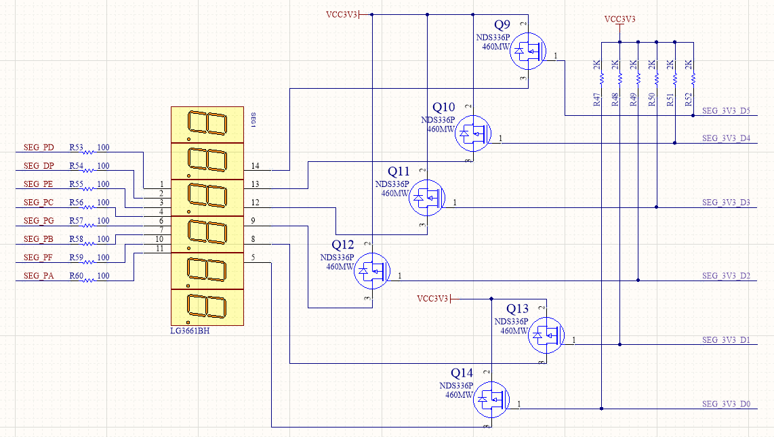Select resistor R55 on SEG_PE line
This screenshot has width=774, height=437.
[x=88, y=189]
